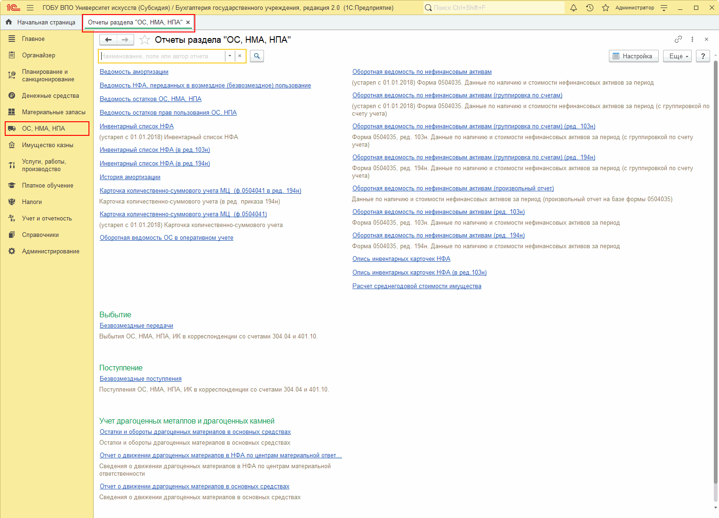This screenshot has height=518, width=719.
Task: Open Услуги, работы, производство section
Action: 44,165
